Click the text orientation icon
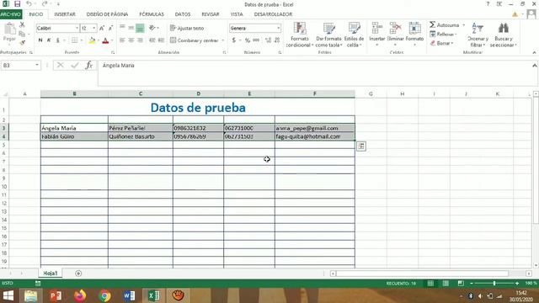The image size is (539, 303). 152,28
